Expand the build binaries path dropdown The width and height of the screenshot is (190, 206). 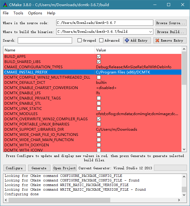tap(150, 32)
